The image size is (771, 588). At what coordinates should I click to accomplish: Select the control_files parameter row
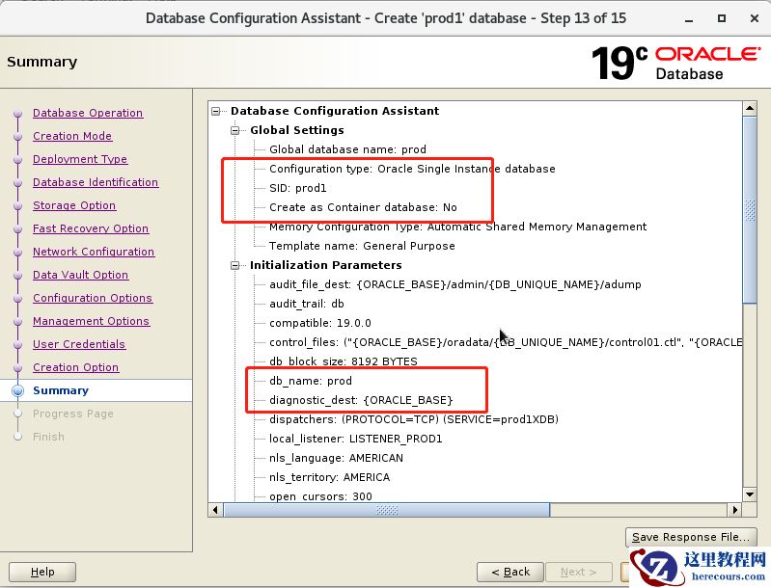pos(506,342)
